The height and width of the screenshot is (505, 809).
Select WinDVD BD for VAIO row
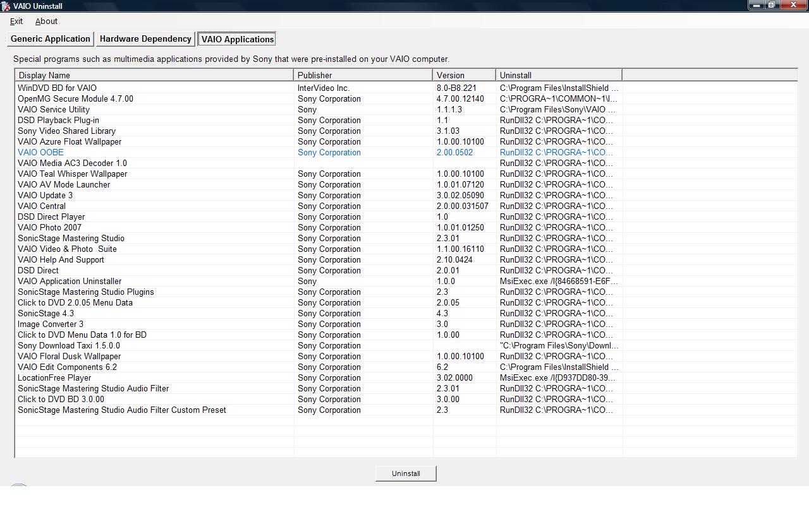click(57, 88)
